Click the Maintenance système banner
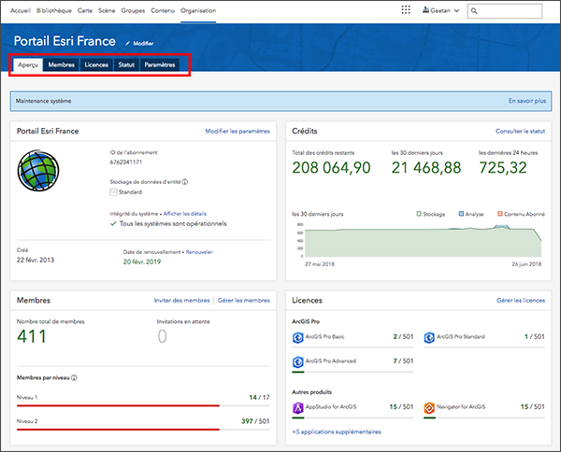This screenshot has height=452, width=561. tap(280, 101)
